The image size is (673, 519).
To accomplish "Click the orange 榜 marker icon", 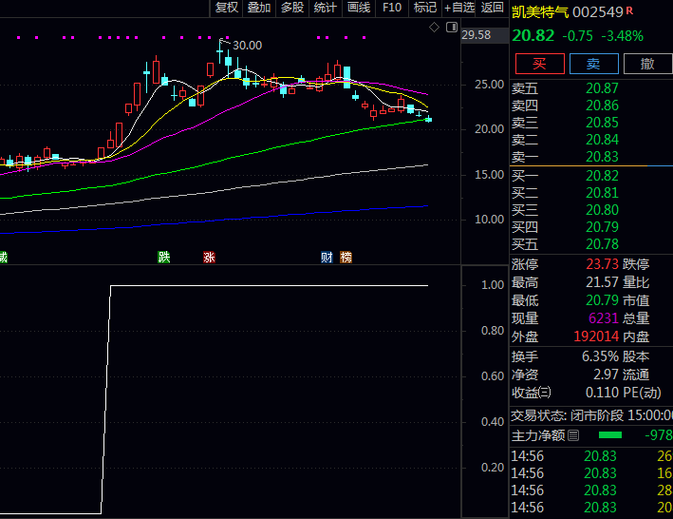I will click(x=346, y=257).
